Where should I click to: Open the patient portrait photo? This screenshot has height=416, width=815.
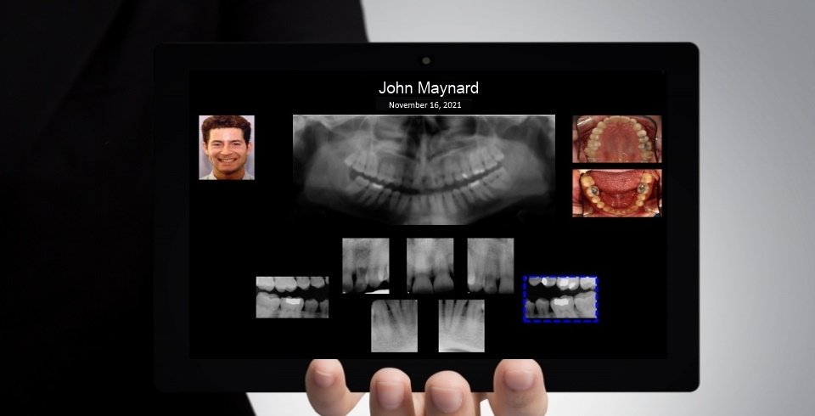[x=227, y=148]
